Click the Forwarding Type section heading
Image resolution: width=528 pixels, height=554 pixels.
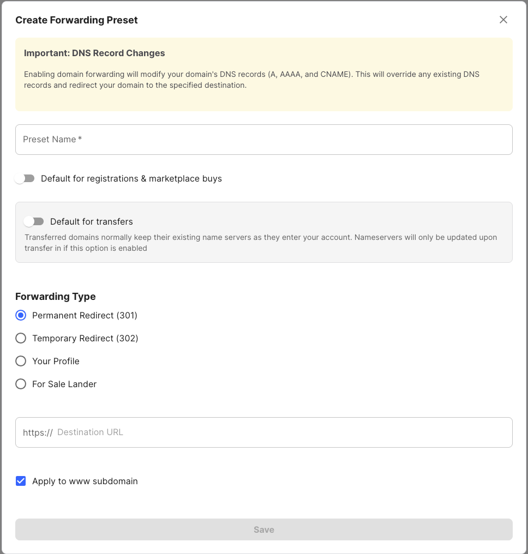click(56, 297)
